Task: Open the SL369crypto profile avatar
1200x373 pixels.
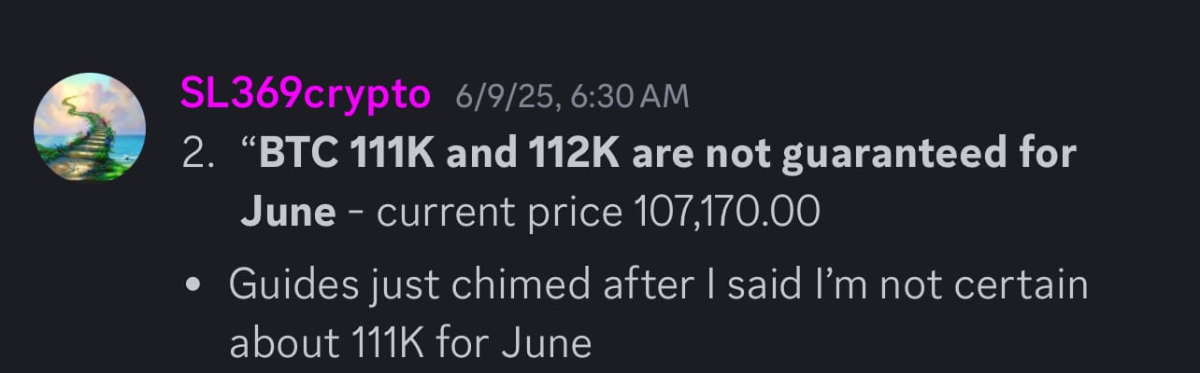Action: coord(90,127)
